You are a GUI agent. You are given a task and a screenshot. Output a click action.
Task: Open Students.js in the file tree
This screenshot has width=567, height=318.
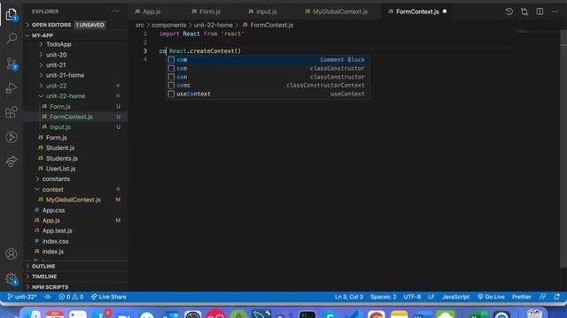tap(61, 158)
